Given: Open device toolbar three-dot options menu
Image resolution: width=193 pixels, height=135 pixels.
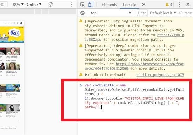Looking at the screenshot, I should click(71, 5).
